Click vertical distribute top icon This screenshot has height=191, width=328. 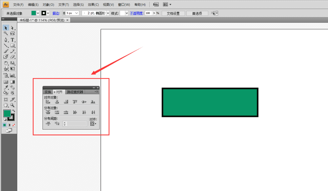[x=48, y=112]
